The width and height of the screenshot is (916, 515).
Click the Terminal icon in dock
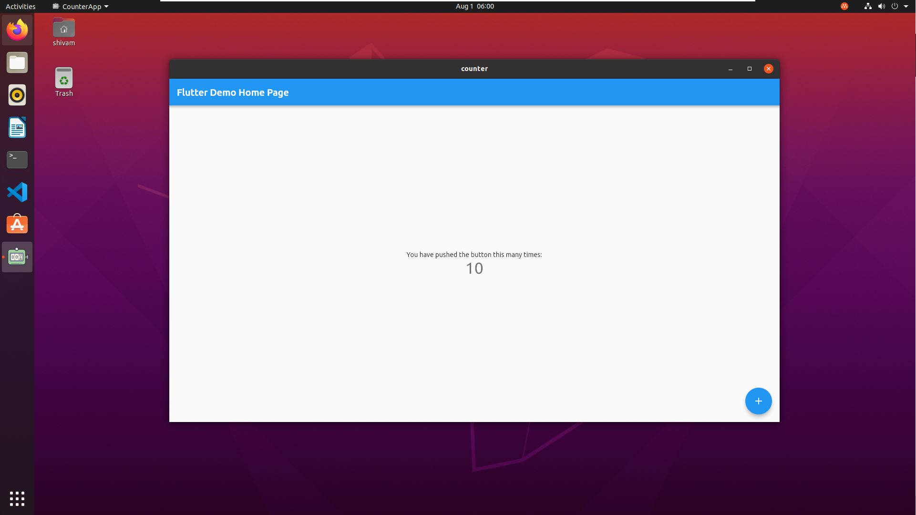point(17,159)
